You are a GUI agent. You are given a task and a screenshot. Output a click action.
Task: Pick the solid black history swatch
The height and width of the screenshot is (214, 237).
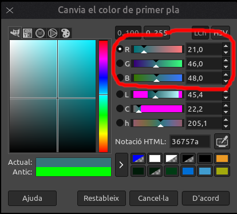(205, 158)
